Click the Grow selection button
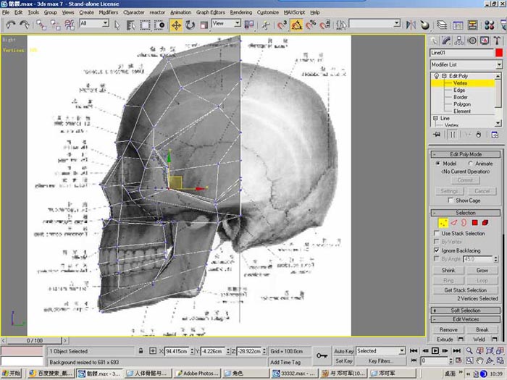 [482, 270]
